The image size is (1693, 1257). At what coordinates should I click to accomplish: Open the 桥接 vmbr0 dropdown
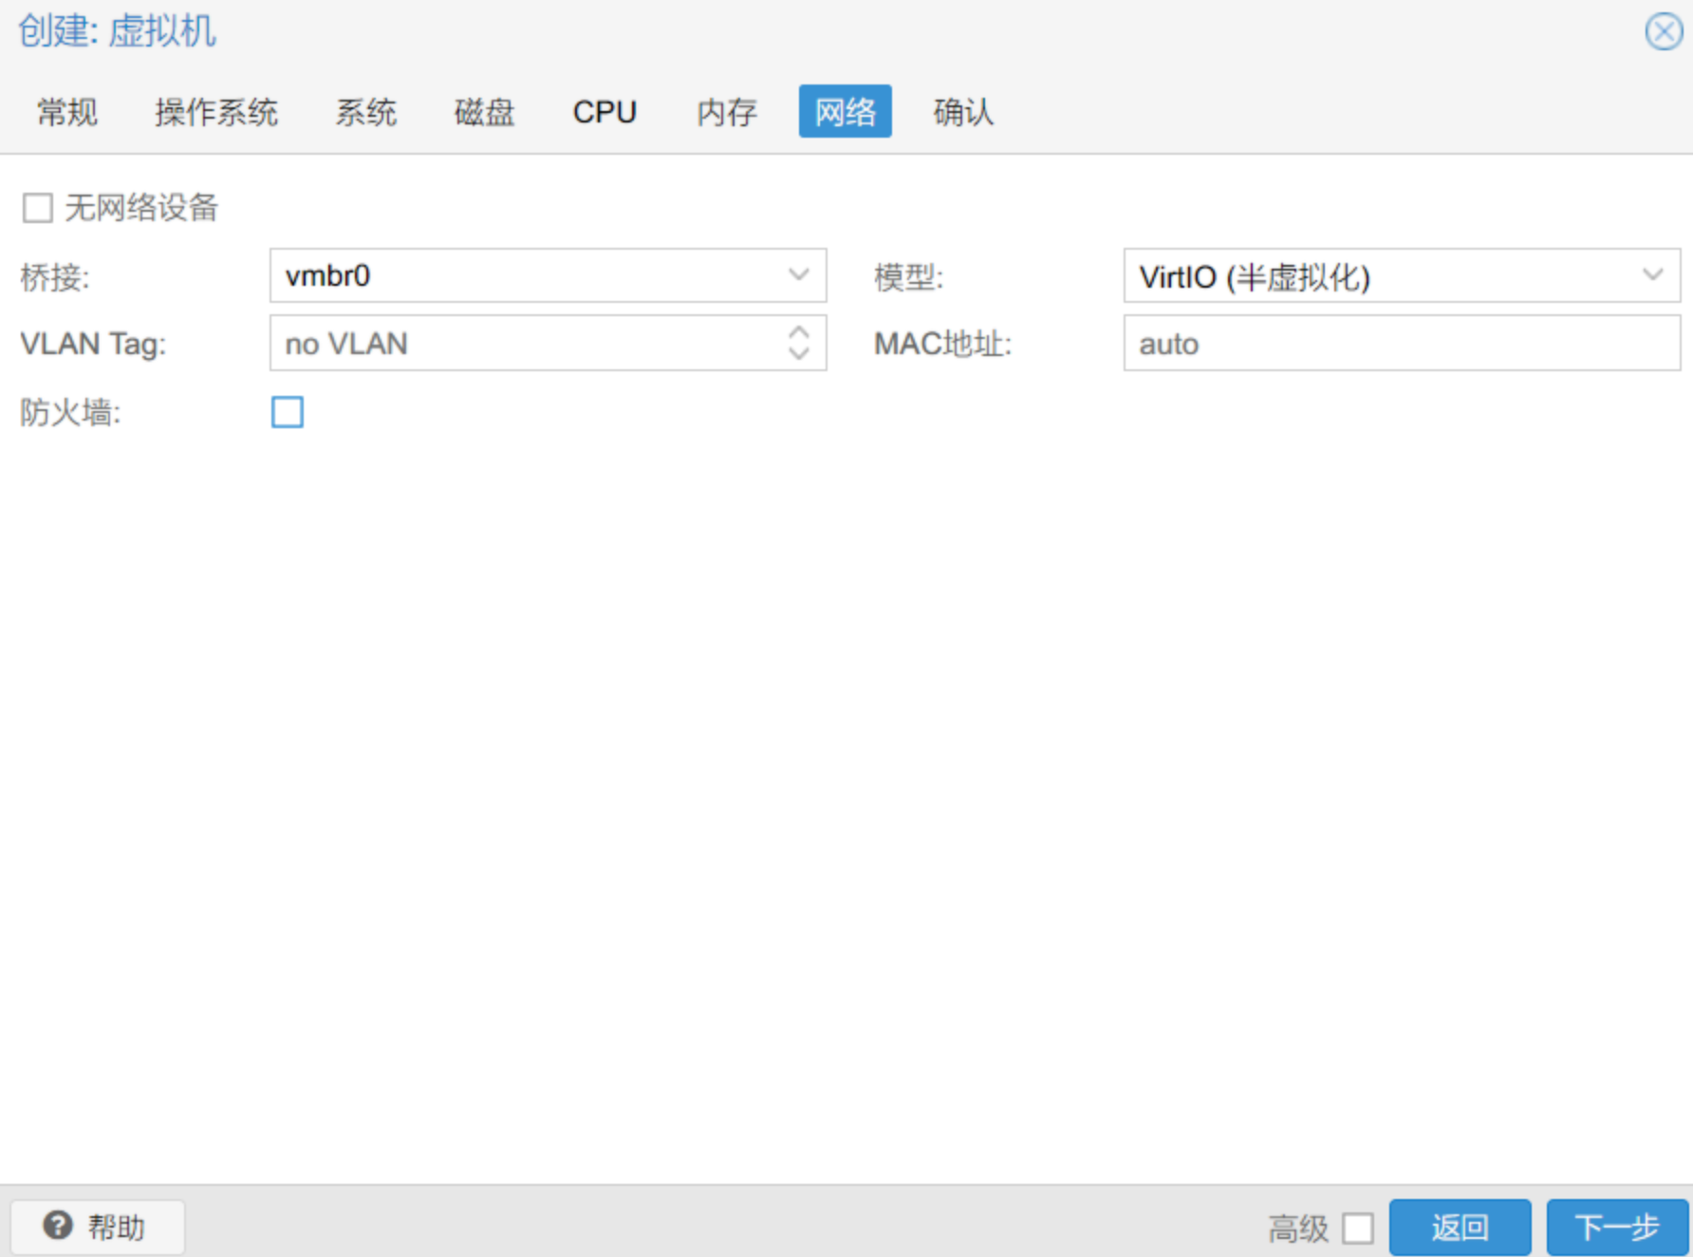[x=798, y=275]
